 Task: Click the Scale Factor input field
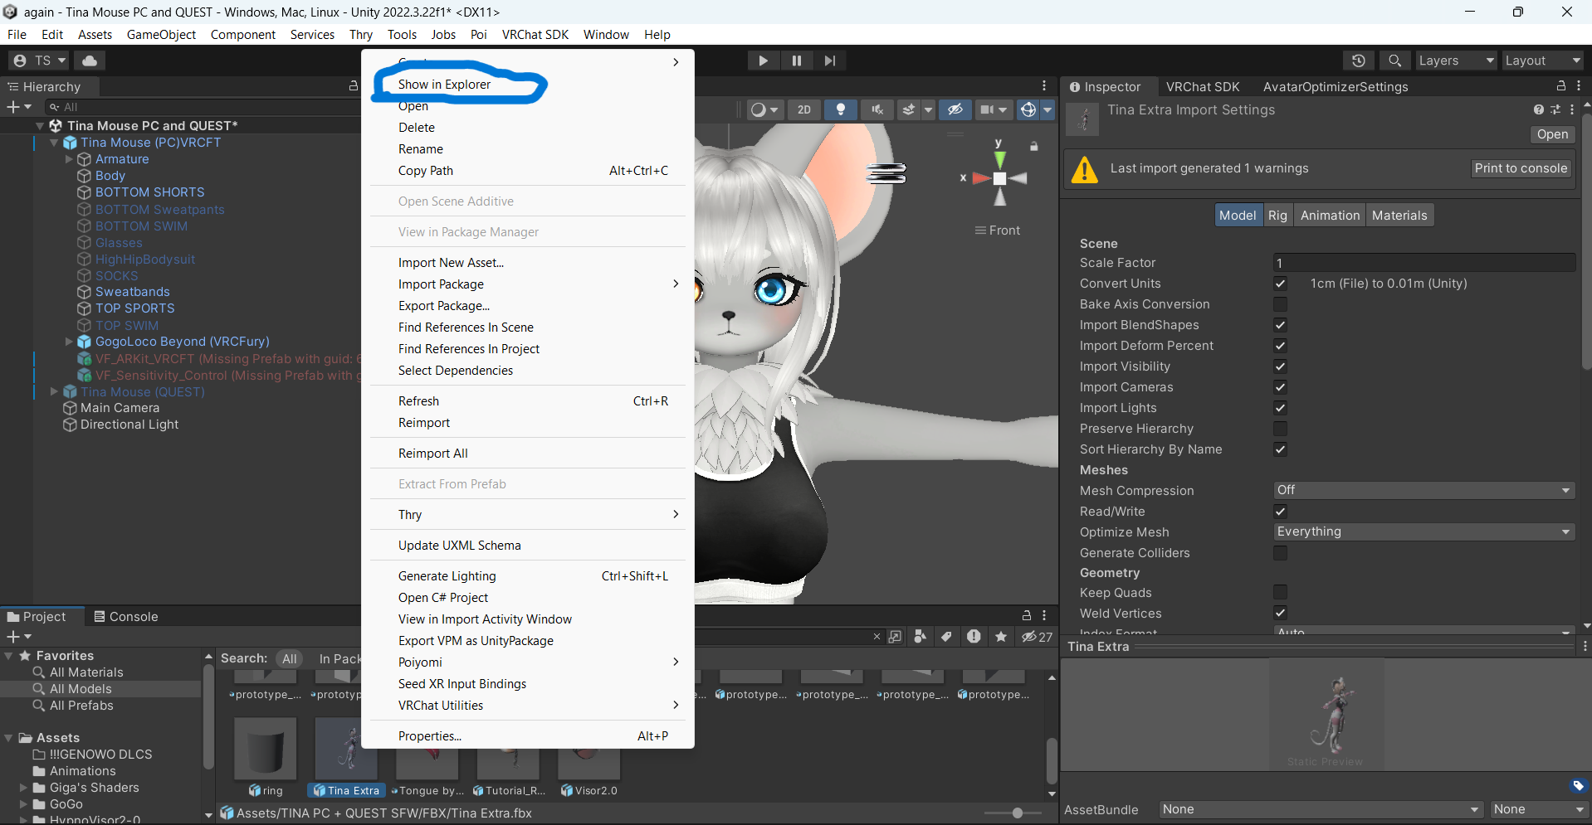1424,263
